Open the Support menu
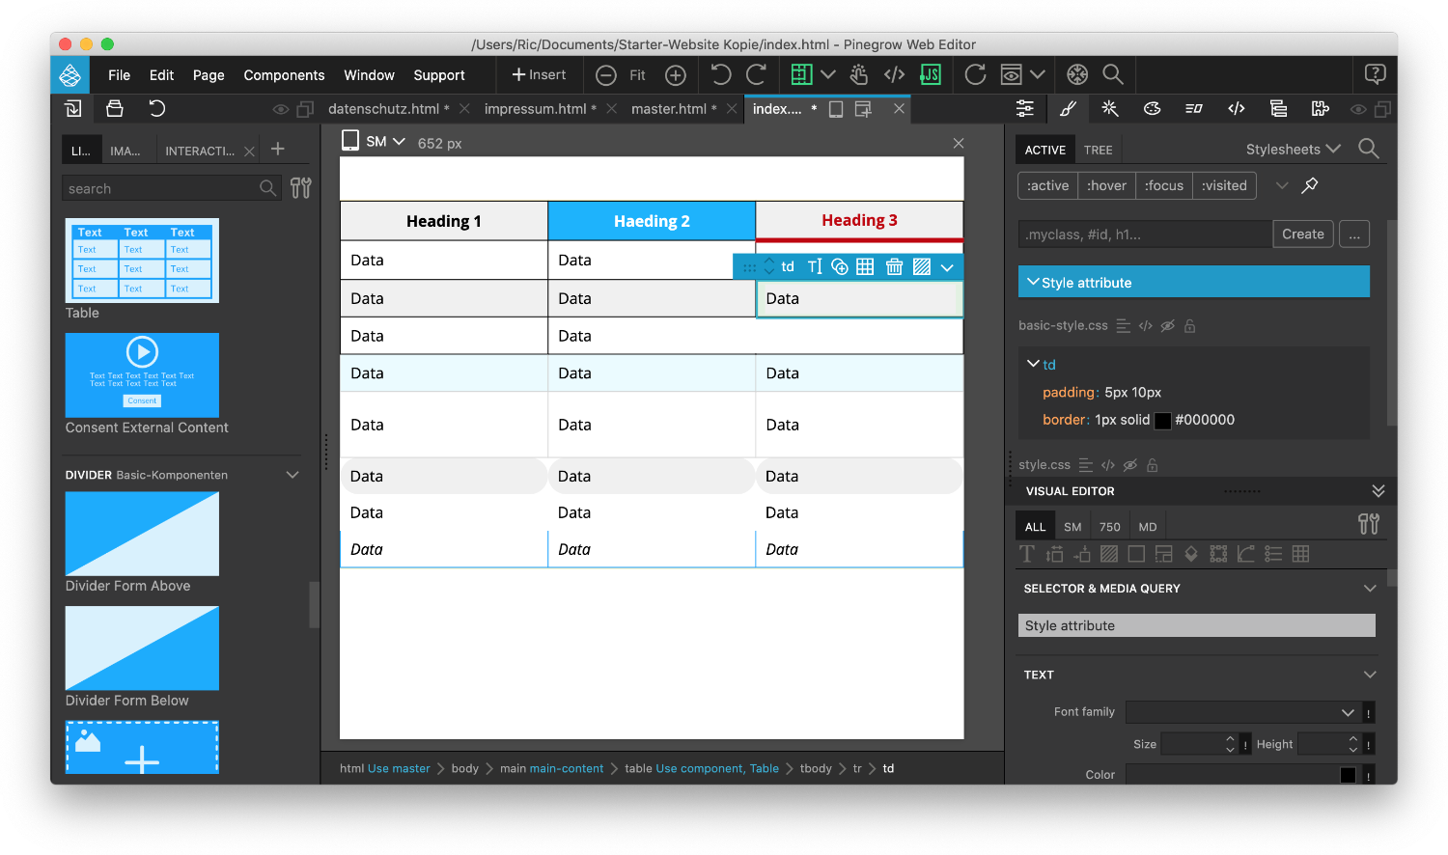 click(x=439, y=75)
